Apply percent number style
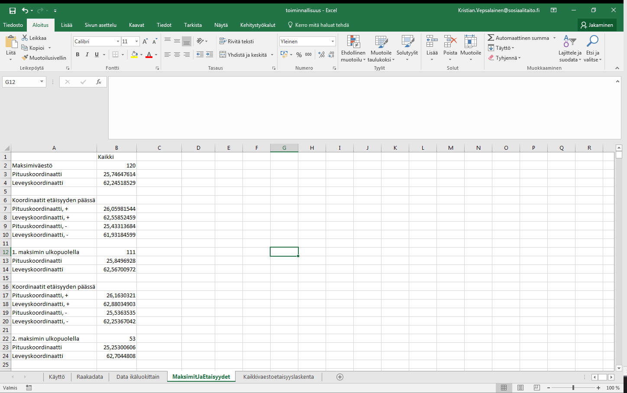This screenshot has height=393, width=627. (x=299, y=55)
